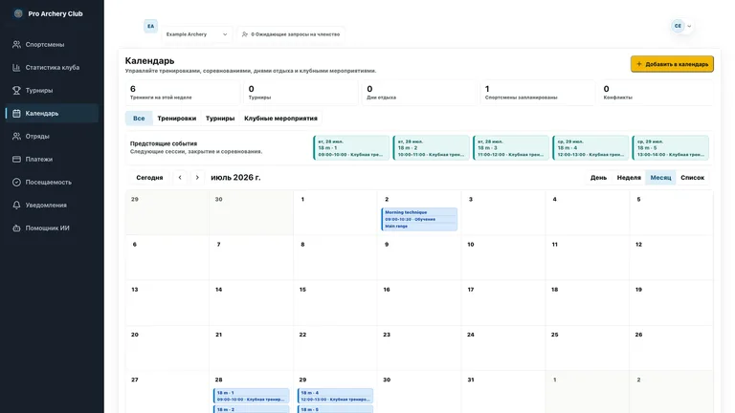Open upcoming event card 18 m - 5
Image resolution: width=735 pixels, height=413 pixels.
670,148
